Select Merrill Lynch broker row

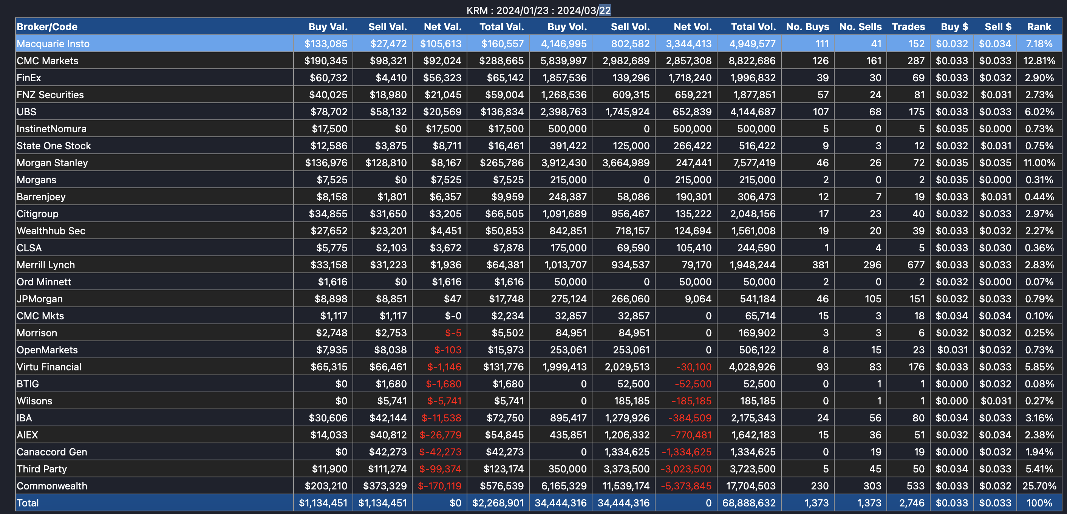538,265
